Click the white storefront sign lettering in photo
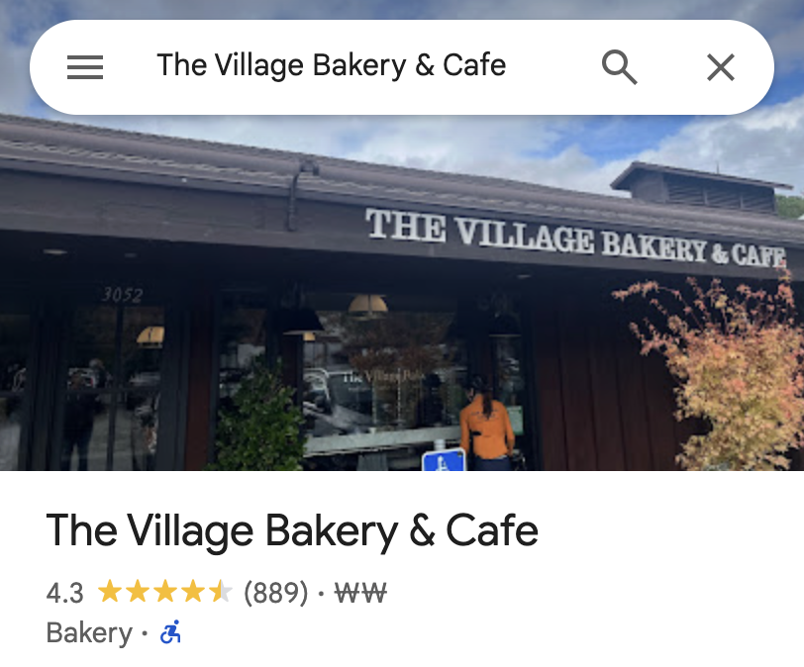 575,238
